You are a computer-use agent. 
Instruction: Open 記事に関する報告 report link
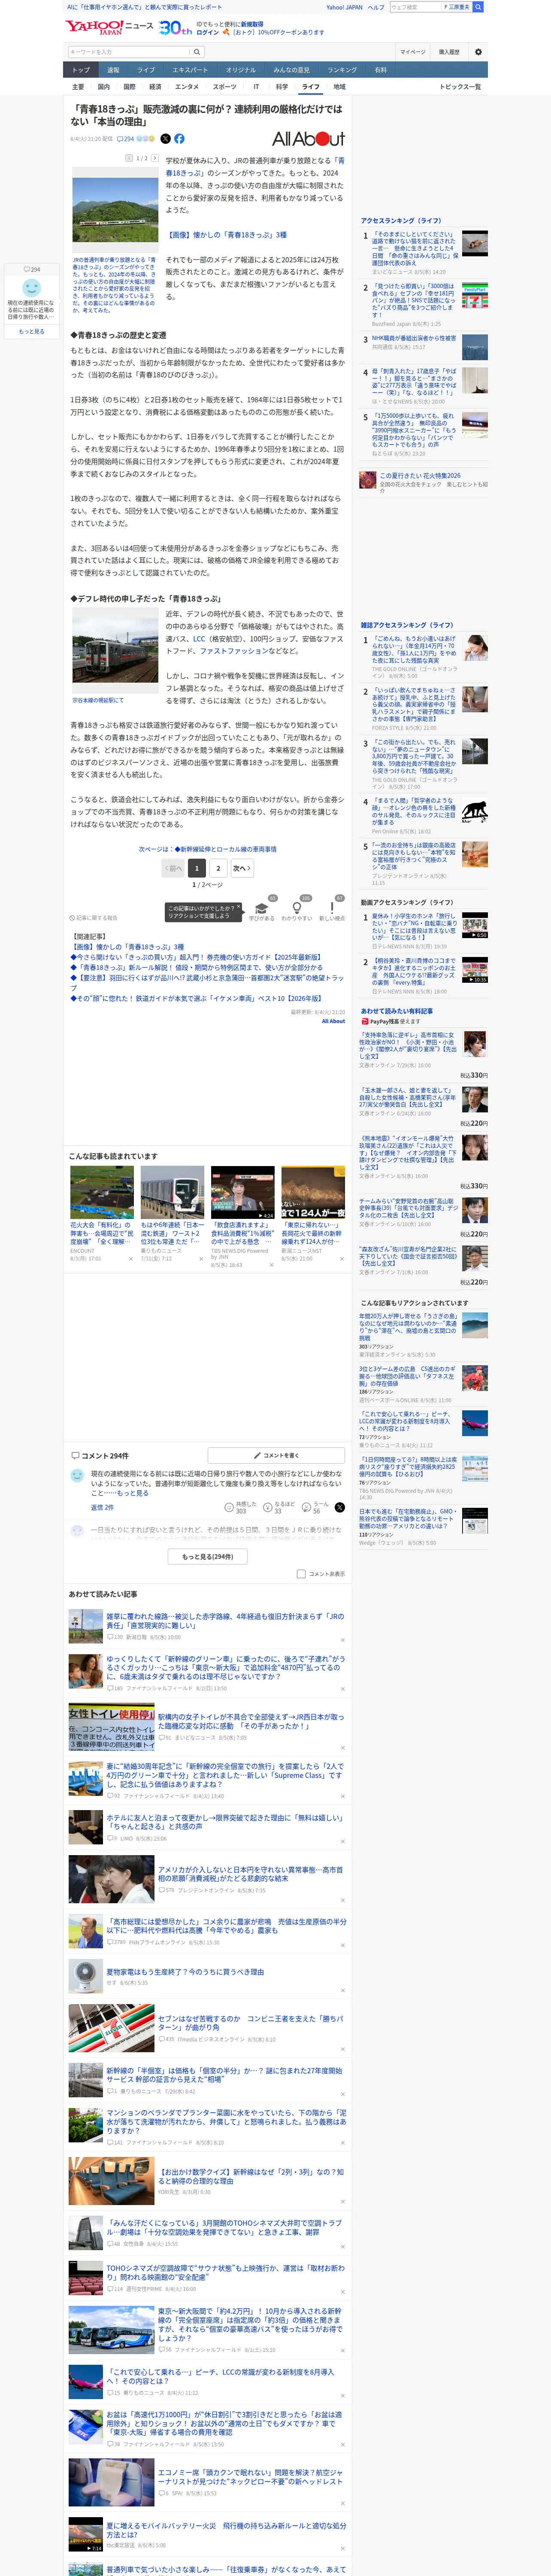(x=93, y=917)
